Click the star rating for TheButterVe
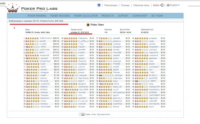200x124 pixels. [72, 38]
